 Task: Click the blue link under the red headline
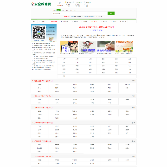click(x=96, y=30)
